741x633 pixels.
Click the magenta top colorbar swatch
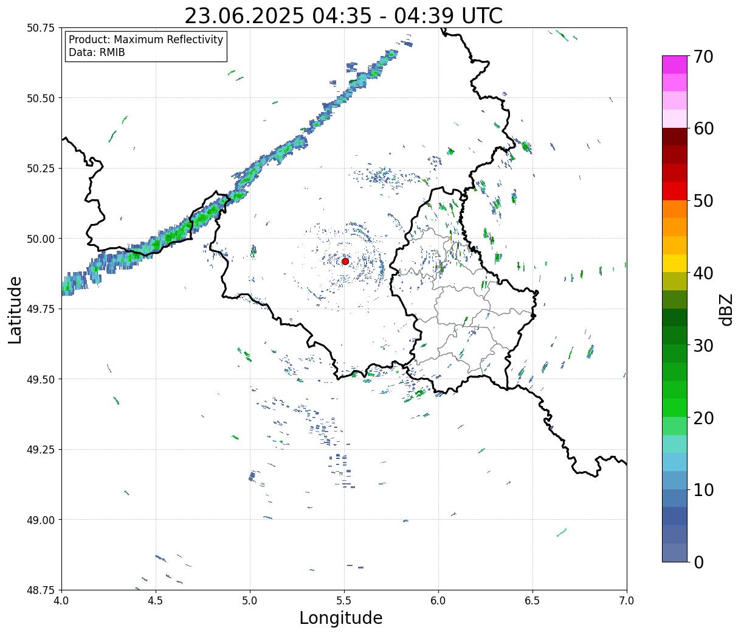click(675, 65)
